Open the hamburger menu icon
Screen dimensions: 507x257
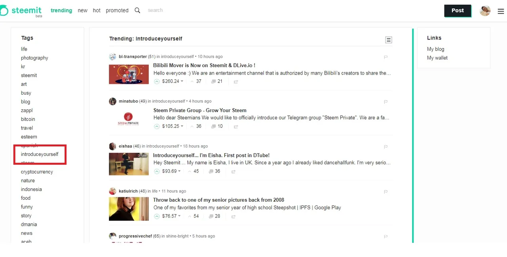501,11
